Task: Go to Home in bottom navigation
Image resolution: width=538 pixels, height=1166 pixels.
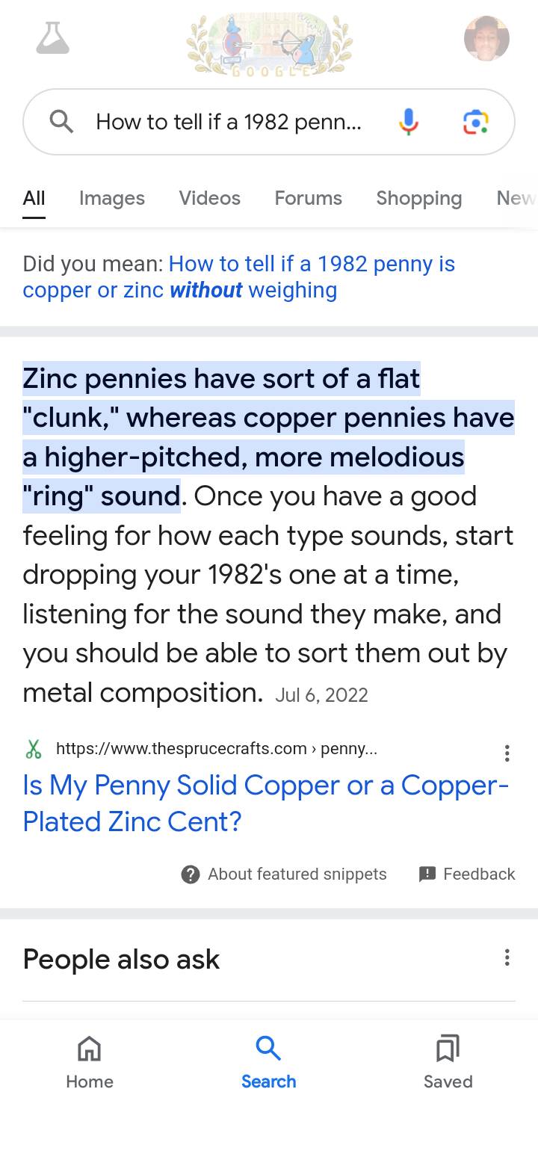Action: tap(90, 1063)
